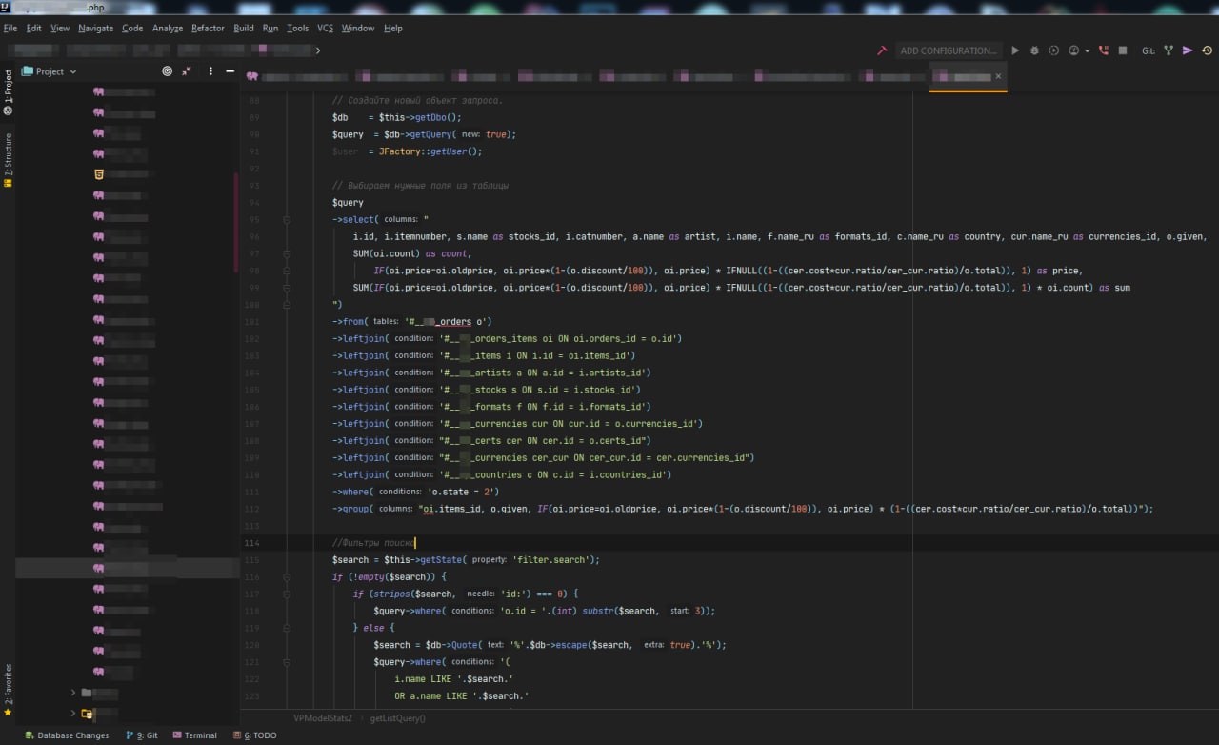Click the purple Git push arrow icon
The image size is (1219, 745).
(1188, 50)
